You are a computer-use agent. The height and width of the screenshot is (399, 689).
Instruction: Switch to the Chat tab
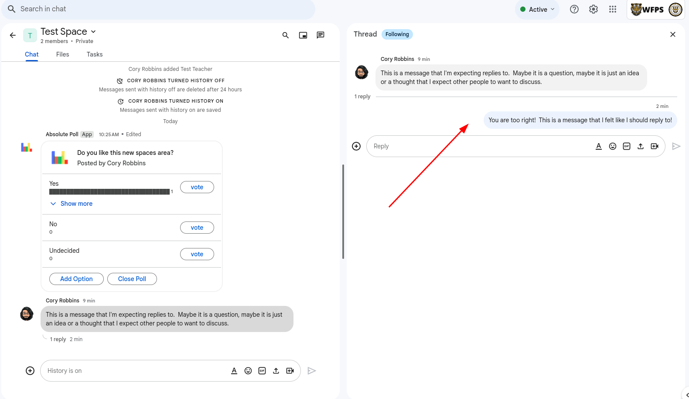pyautogui.click(x=32, y=54)
